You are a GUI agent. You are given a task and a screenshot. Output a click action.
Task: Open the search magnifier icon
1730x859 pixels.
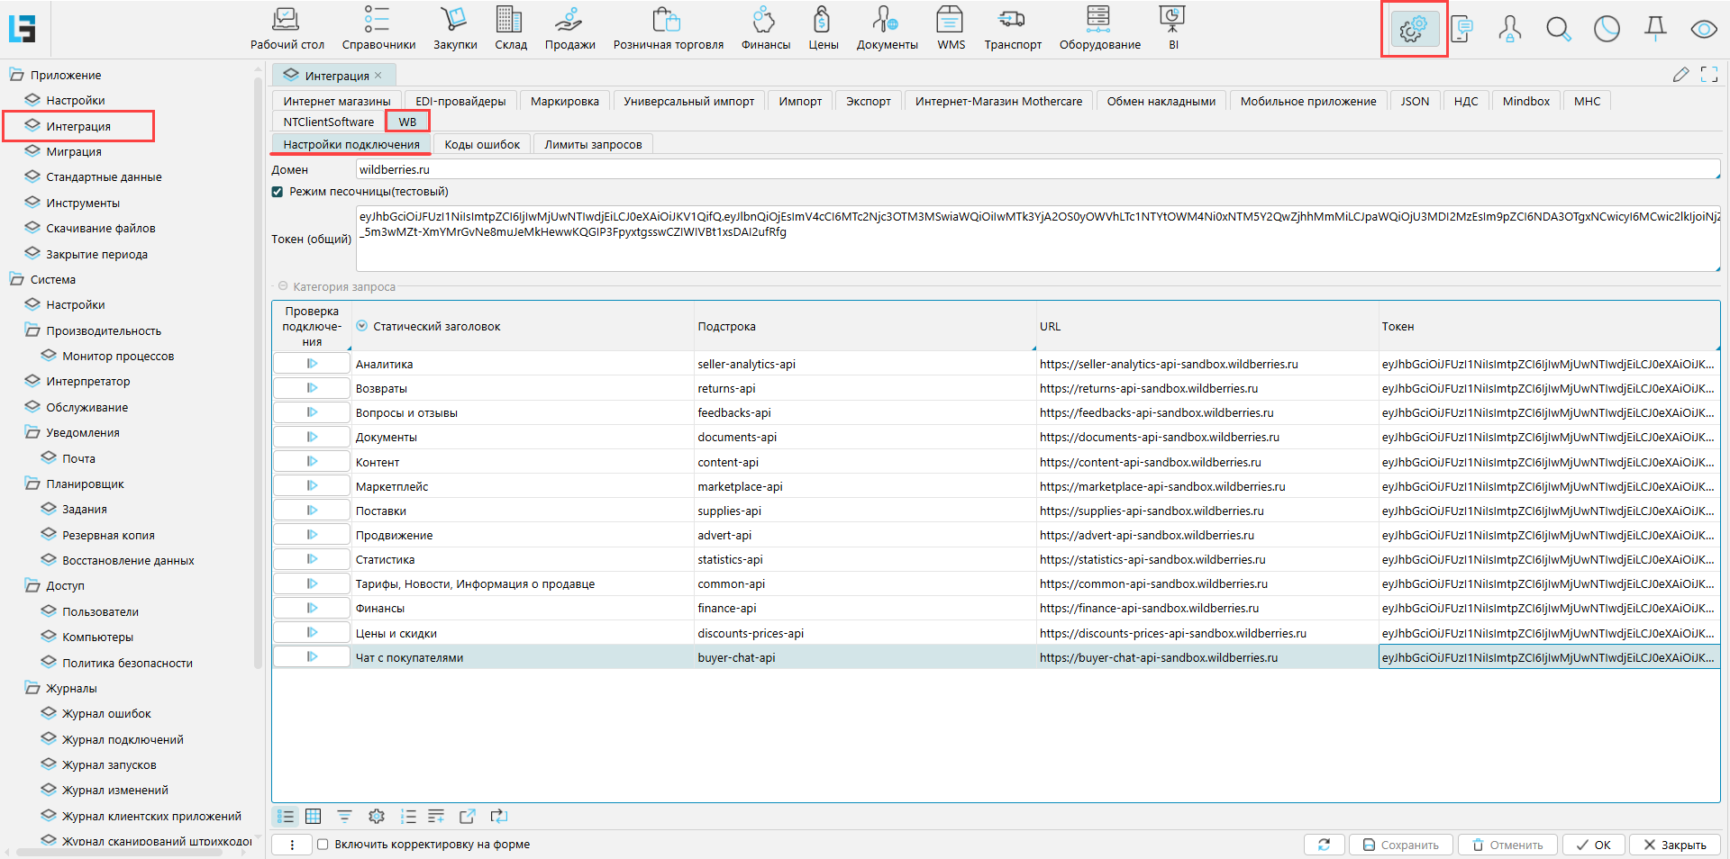pos(1558,30)
